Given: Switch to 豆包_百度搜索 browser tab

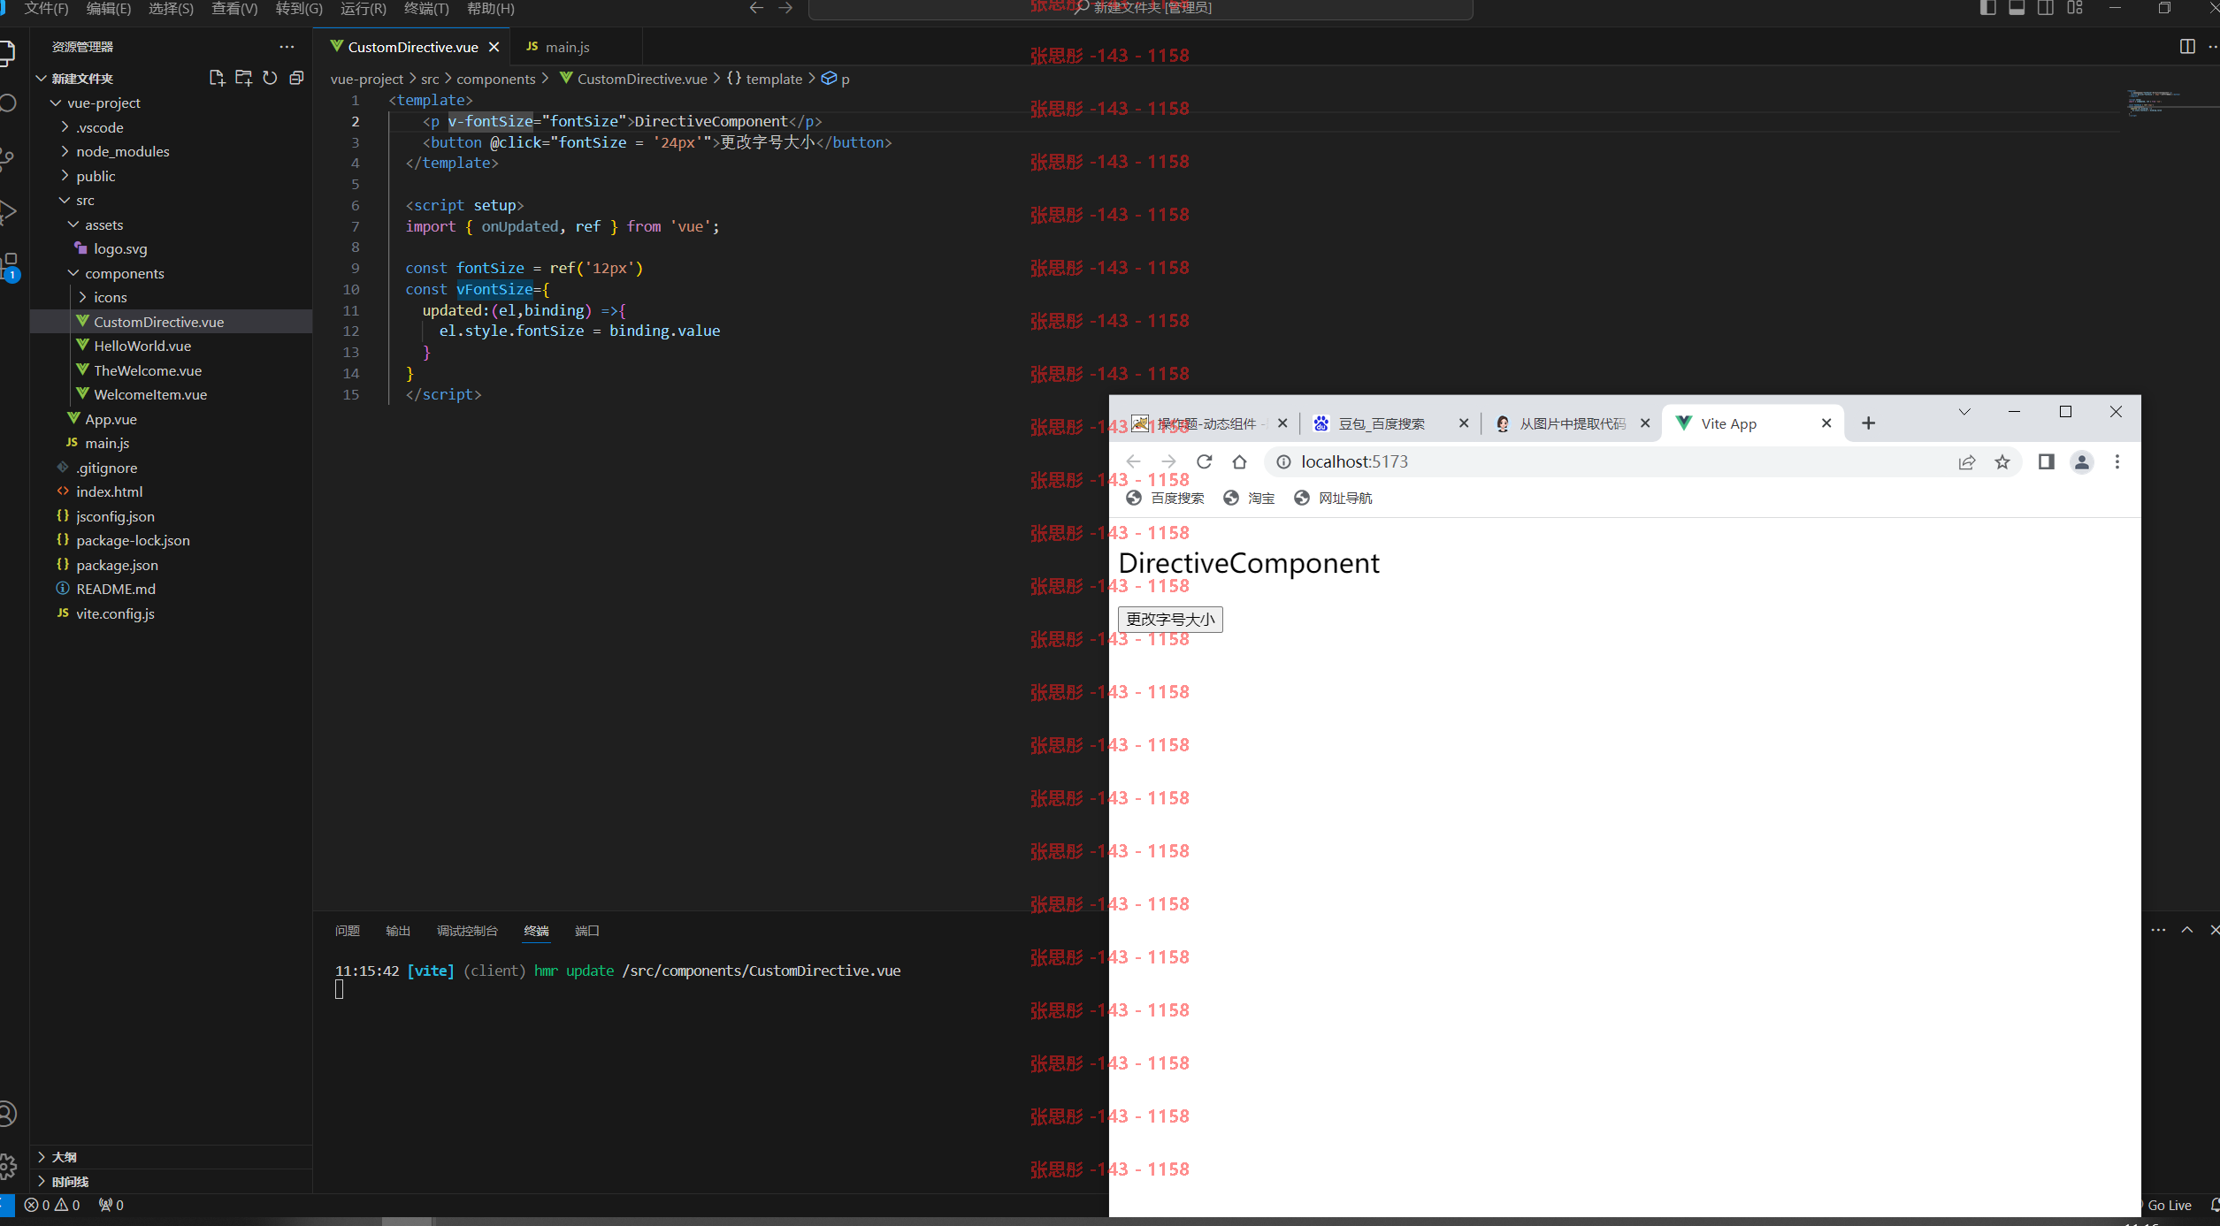Looking at the screenshot, I should tap(1390, 423).
